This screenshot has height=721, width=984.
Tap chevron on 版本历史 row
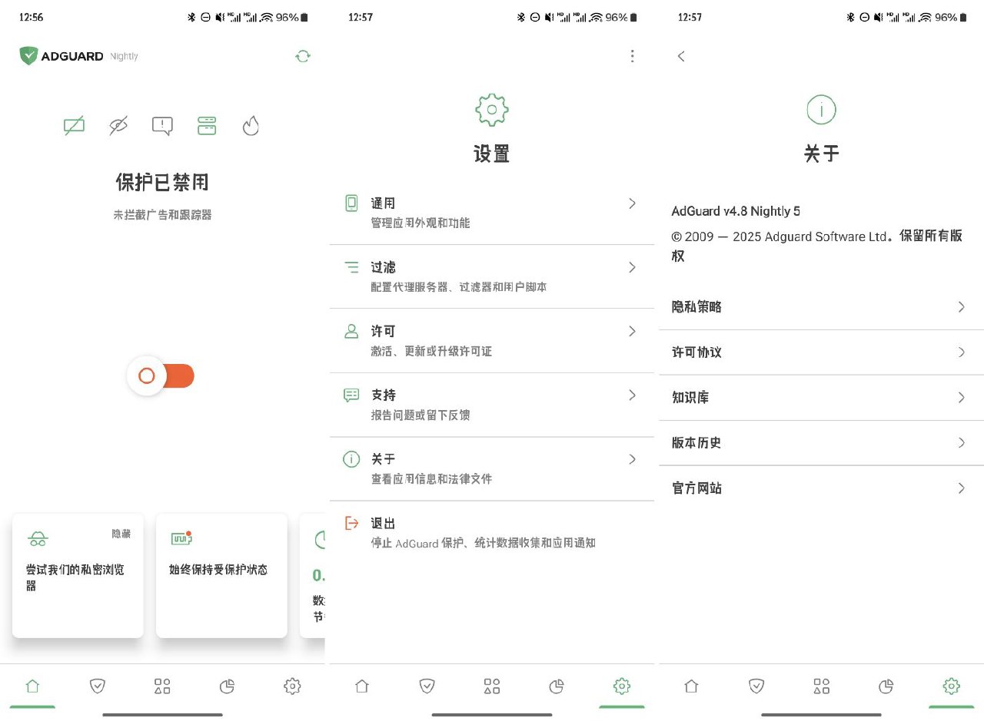pyautogui.click(x=961, y=443)
